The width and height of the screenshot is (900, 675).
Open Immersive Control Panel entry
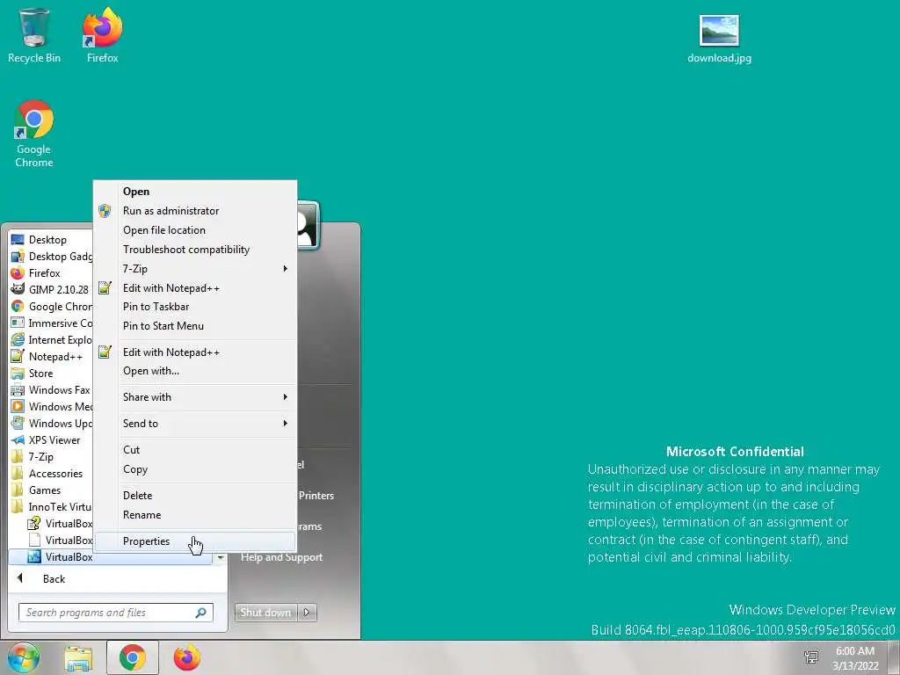pos(50,323)
